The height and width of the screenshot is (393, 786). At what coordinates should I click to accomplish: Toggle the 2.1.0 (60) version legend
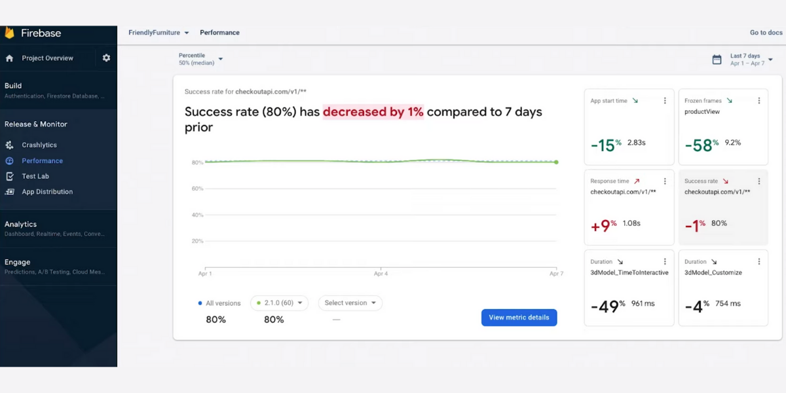point(279,303)
